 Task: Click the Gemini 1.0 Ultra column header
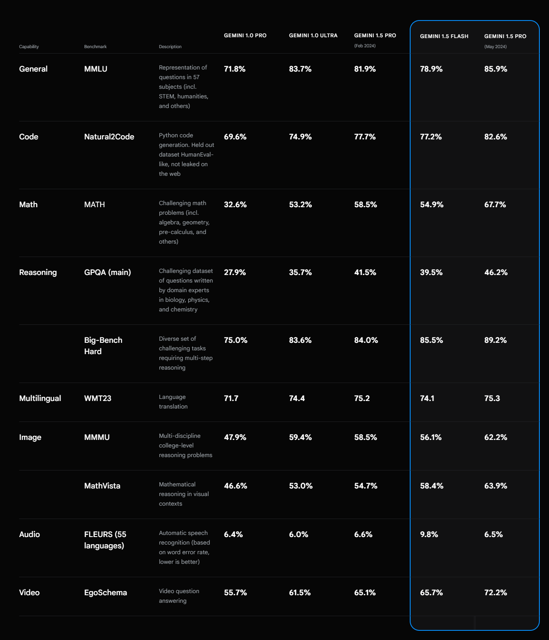[x=313, y=36]
